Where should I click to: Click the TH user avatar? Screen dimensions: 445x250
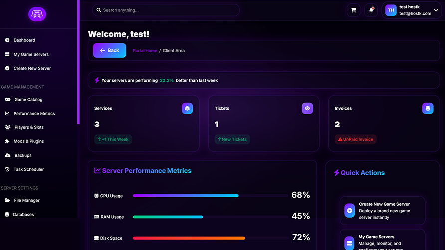391,10
